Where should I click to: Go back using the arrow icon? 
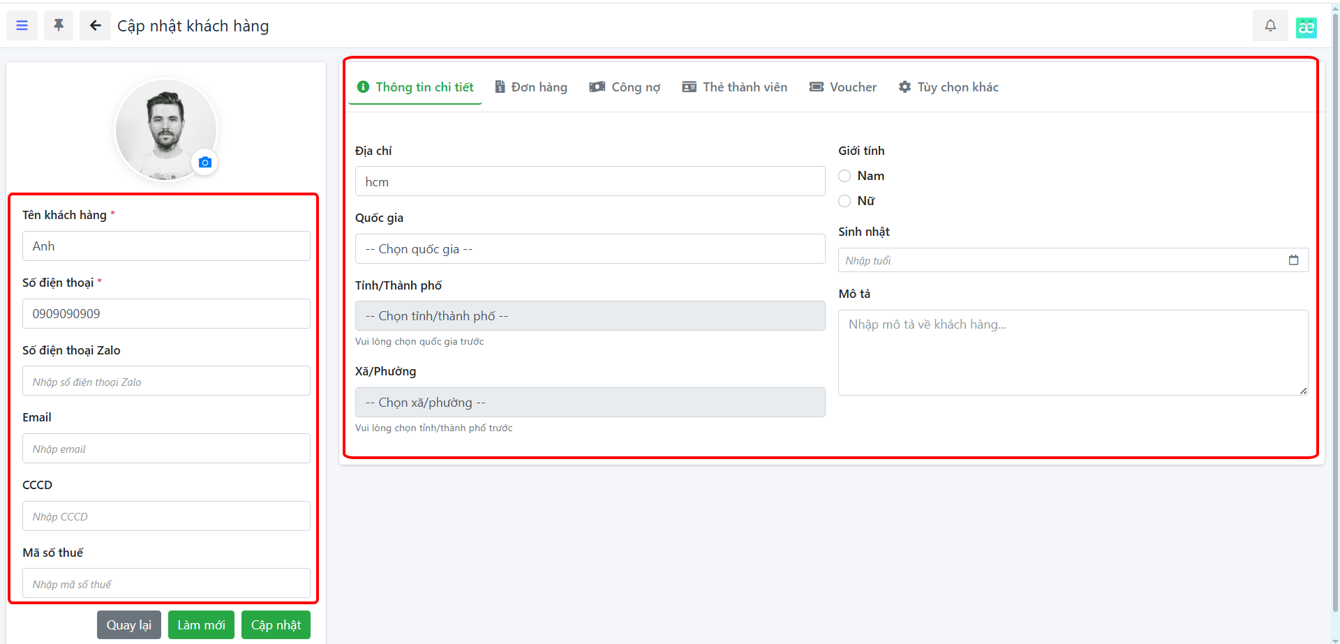(x=95, y=26)
